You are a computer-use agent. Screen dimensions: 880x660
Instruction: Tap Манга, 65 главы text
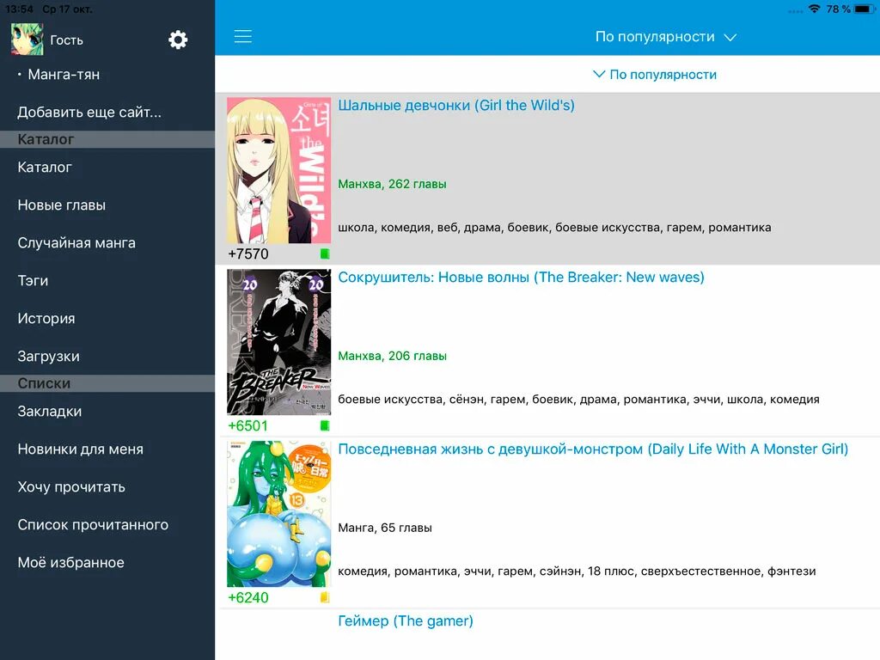tap(384, 528)
